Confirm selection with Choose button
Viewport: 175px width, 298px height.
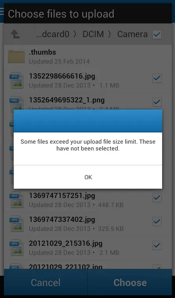(130, 282)
